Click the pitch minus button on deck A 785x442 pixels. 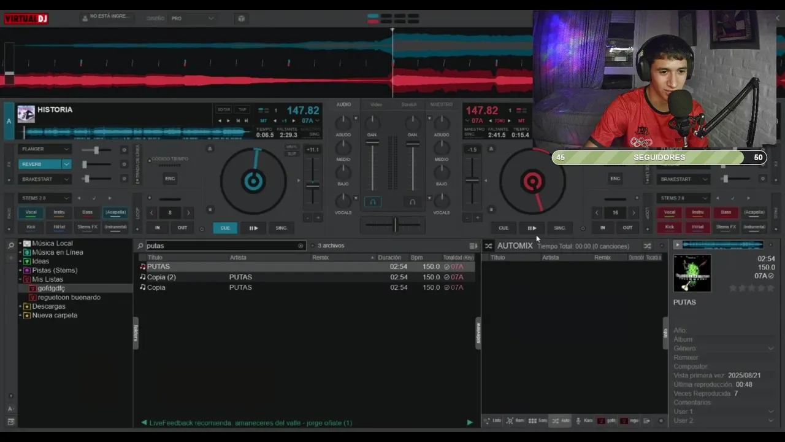tap(308, 217)
